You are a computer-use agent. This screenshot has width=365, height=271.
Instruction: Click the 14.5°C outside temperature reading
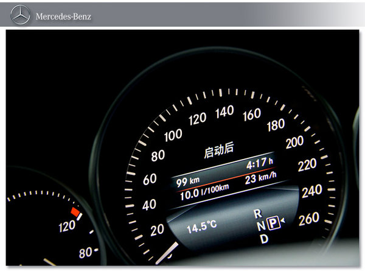pos(201,227)
